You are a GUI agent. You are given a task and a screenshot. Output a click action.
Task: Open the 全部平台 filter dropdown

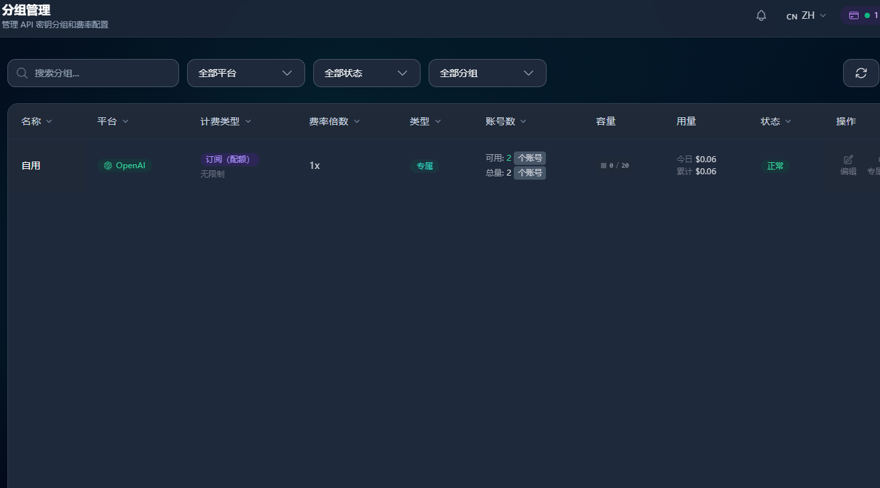point(246,73)
